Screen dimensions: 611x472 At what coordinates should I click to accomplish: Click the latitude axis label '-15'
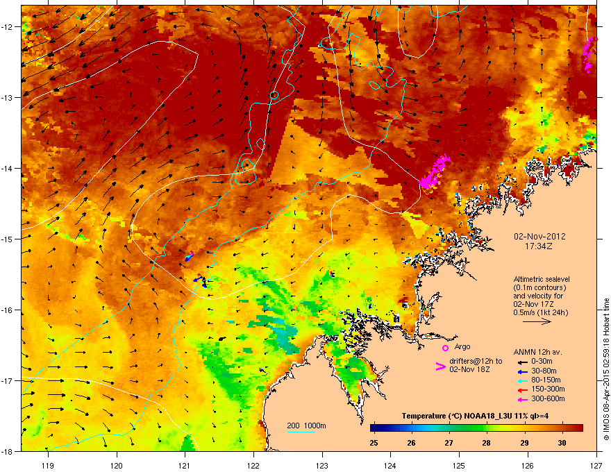point(7,239)
